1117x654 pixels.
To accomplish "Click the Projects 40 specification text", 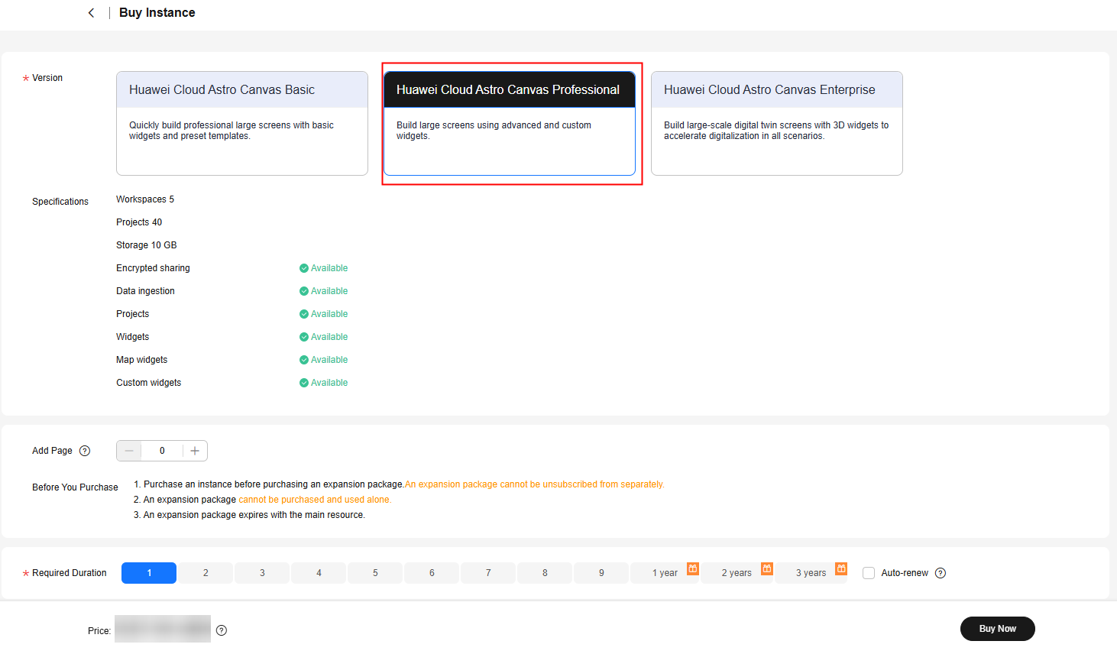I will tap(139, 222).
